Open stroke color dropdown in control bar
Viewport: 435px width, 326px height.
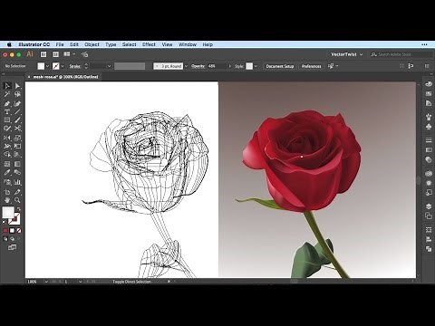click(x=63, y=66)
